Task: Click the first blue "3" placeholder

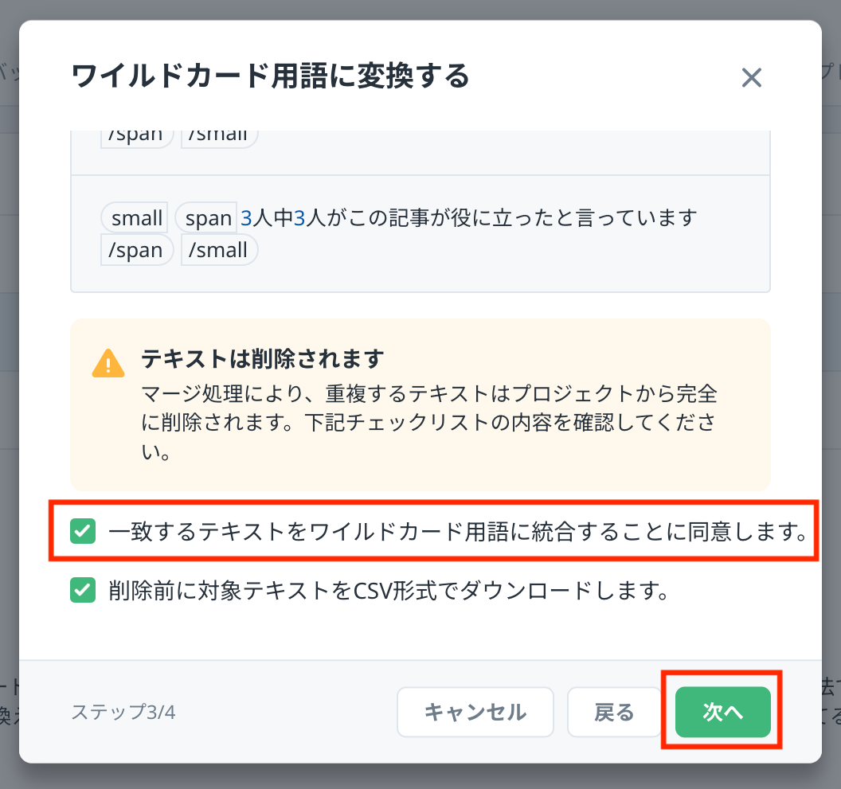Action: (246, 217)
